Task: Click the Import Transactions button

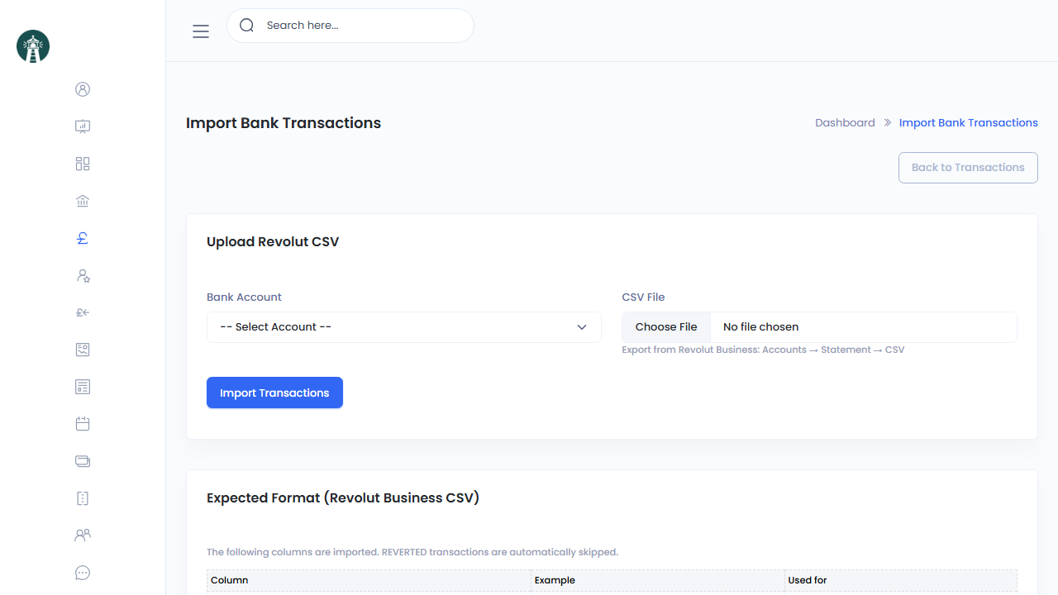Action: (274, 393)
